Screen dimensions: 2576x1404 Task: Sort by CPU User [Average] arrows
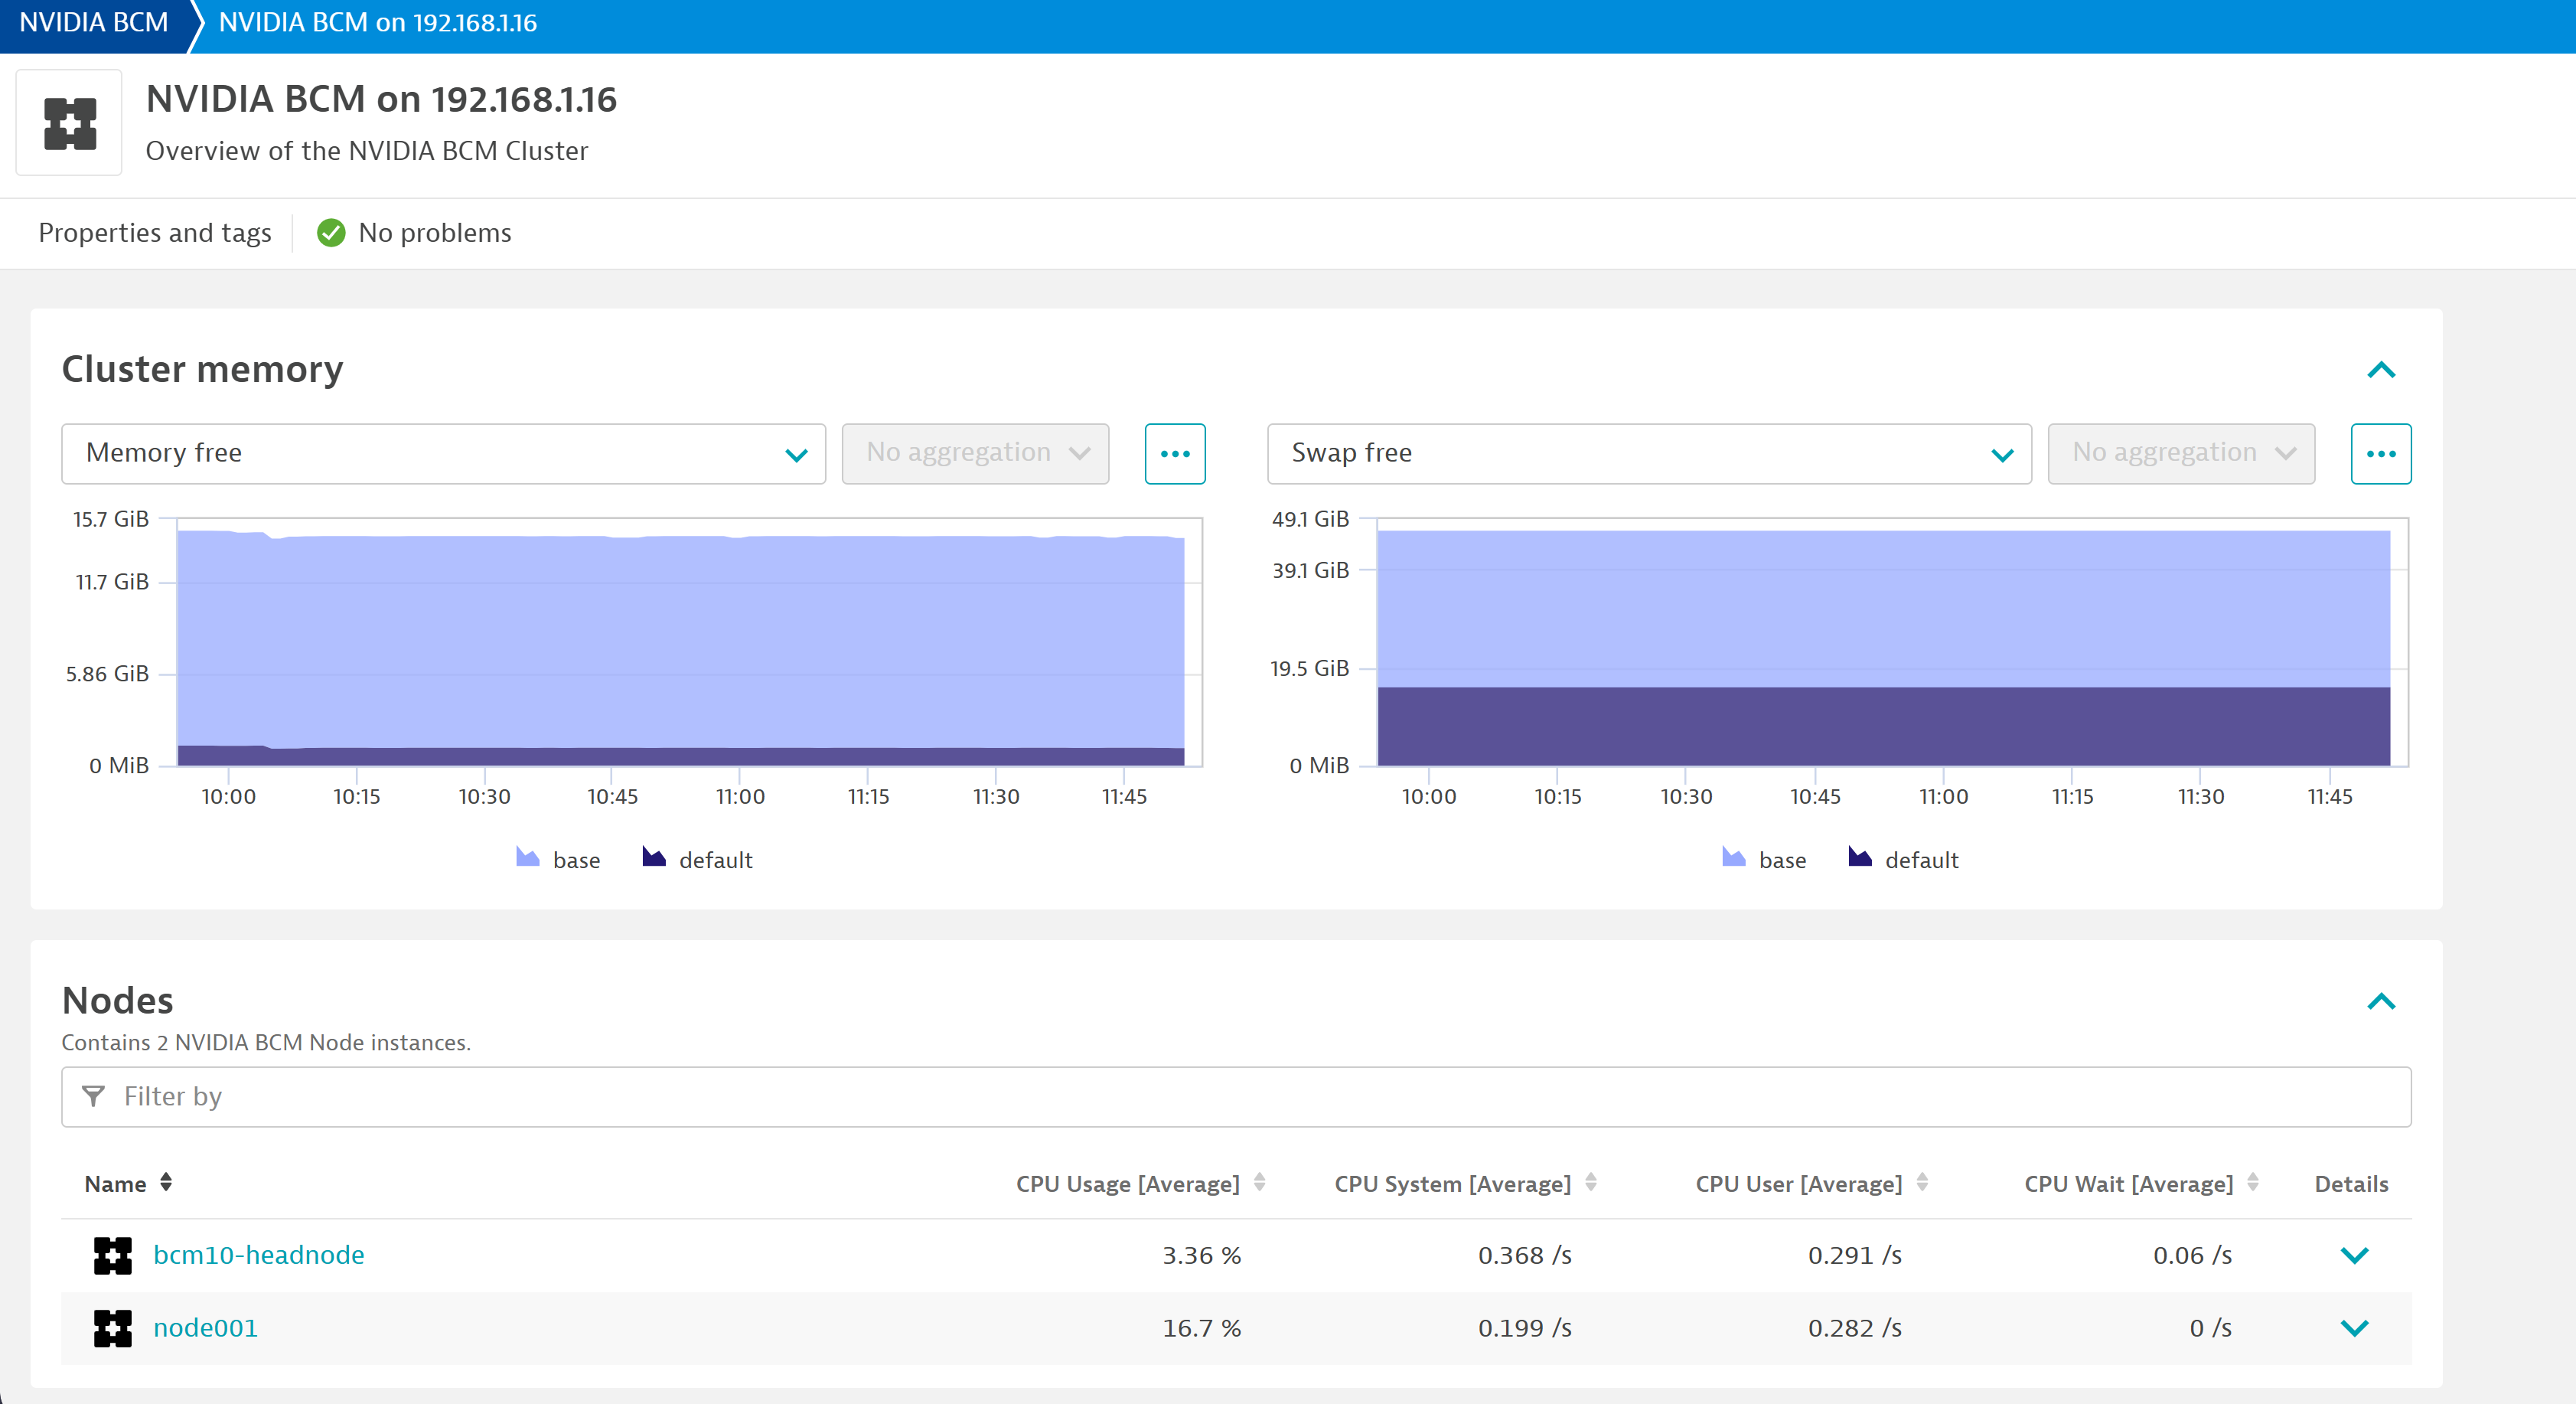click(1922, 1183)
